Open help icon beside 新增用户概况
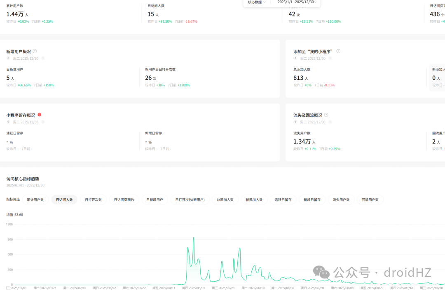The height and width of the screenshot is (290, 445). [35, 51]
